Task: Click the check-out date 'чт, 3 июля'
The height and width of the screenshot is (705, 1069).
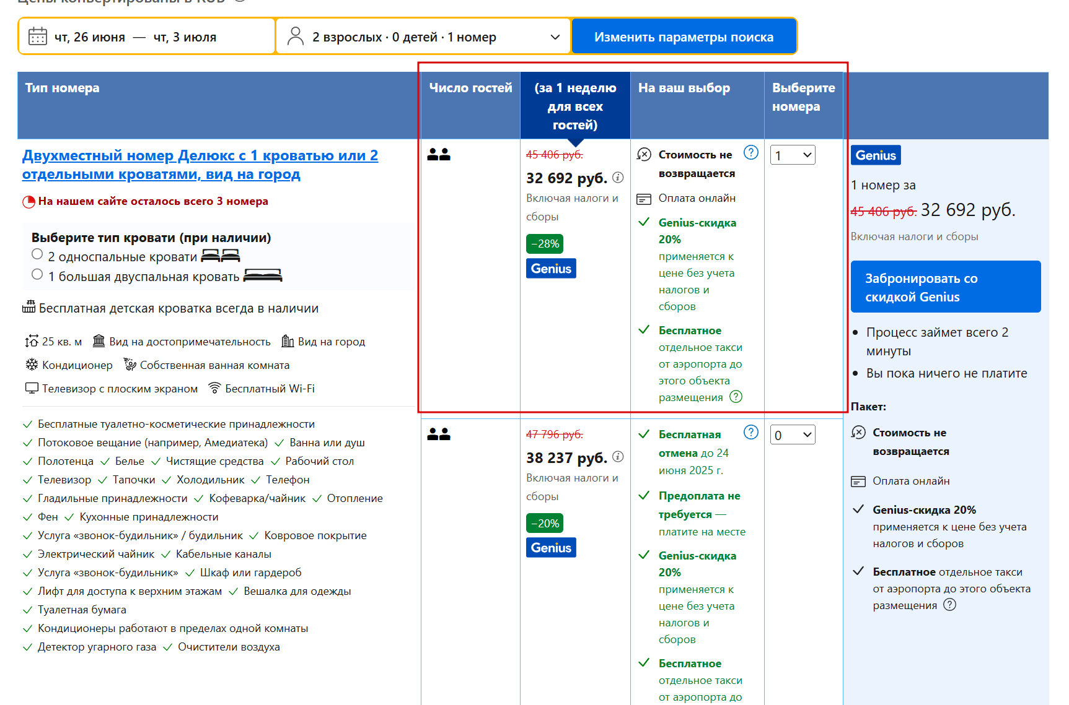Action: point(185,37)
